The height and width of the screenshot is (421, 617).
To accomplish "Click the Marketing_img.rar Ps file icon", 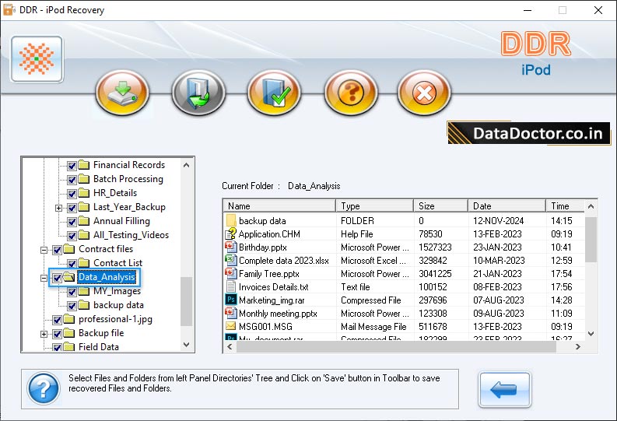I will 230,300.
